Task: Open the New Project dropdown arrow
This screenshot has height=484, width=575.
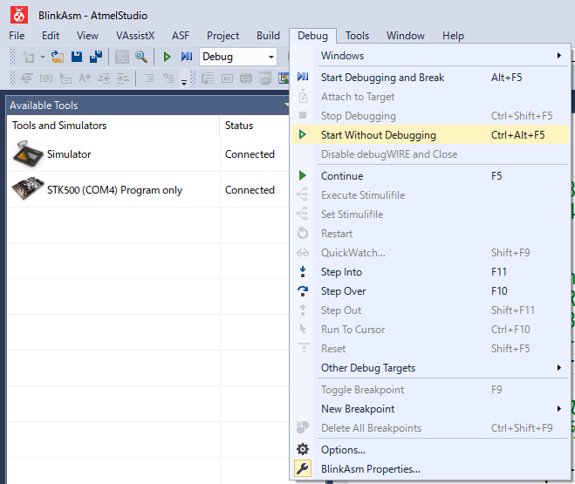Action: (43, 57)
